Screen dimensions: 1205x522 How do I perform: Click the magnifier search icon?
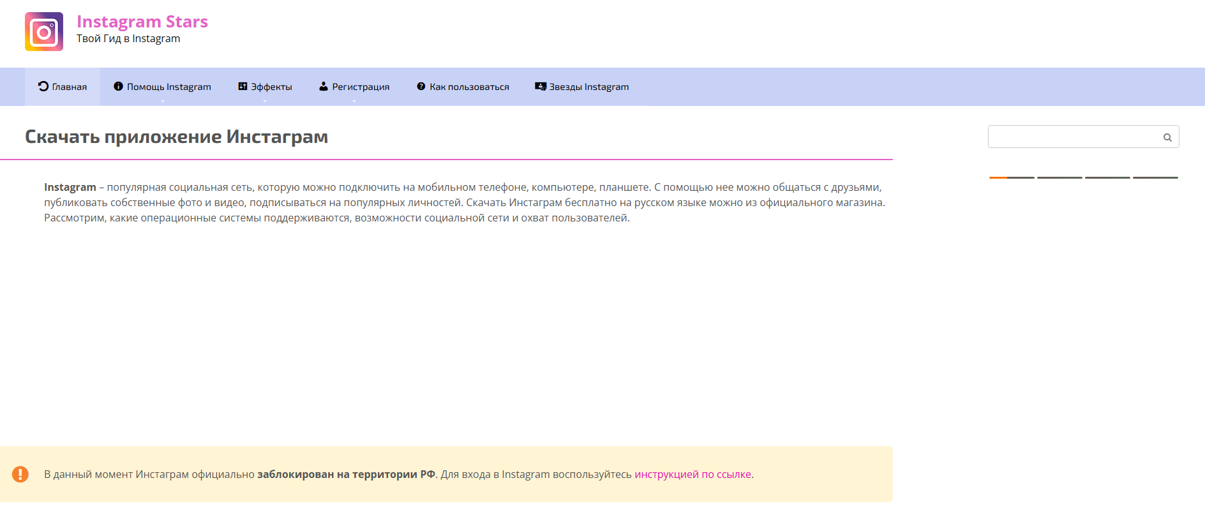[1167, 137]
